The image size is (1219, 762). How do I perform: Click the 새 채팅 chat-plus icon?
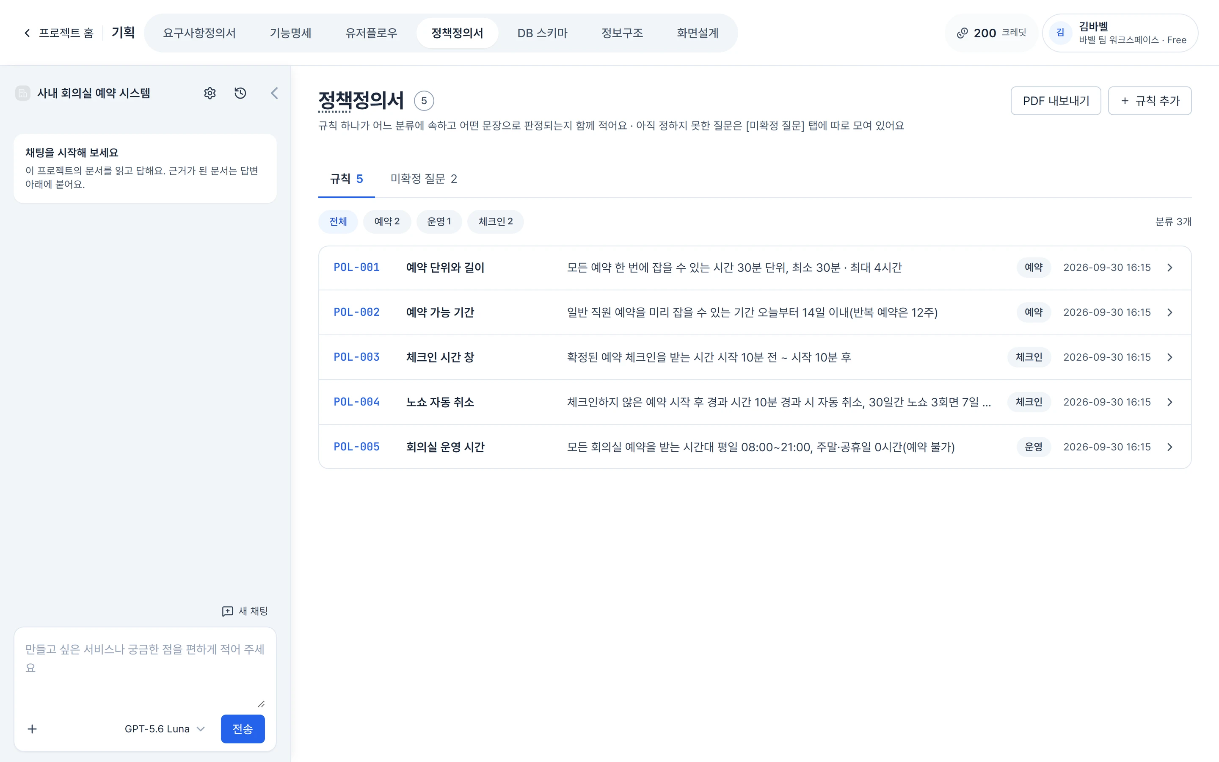228,611
